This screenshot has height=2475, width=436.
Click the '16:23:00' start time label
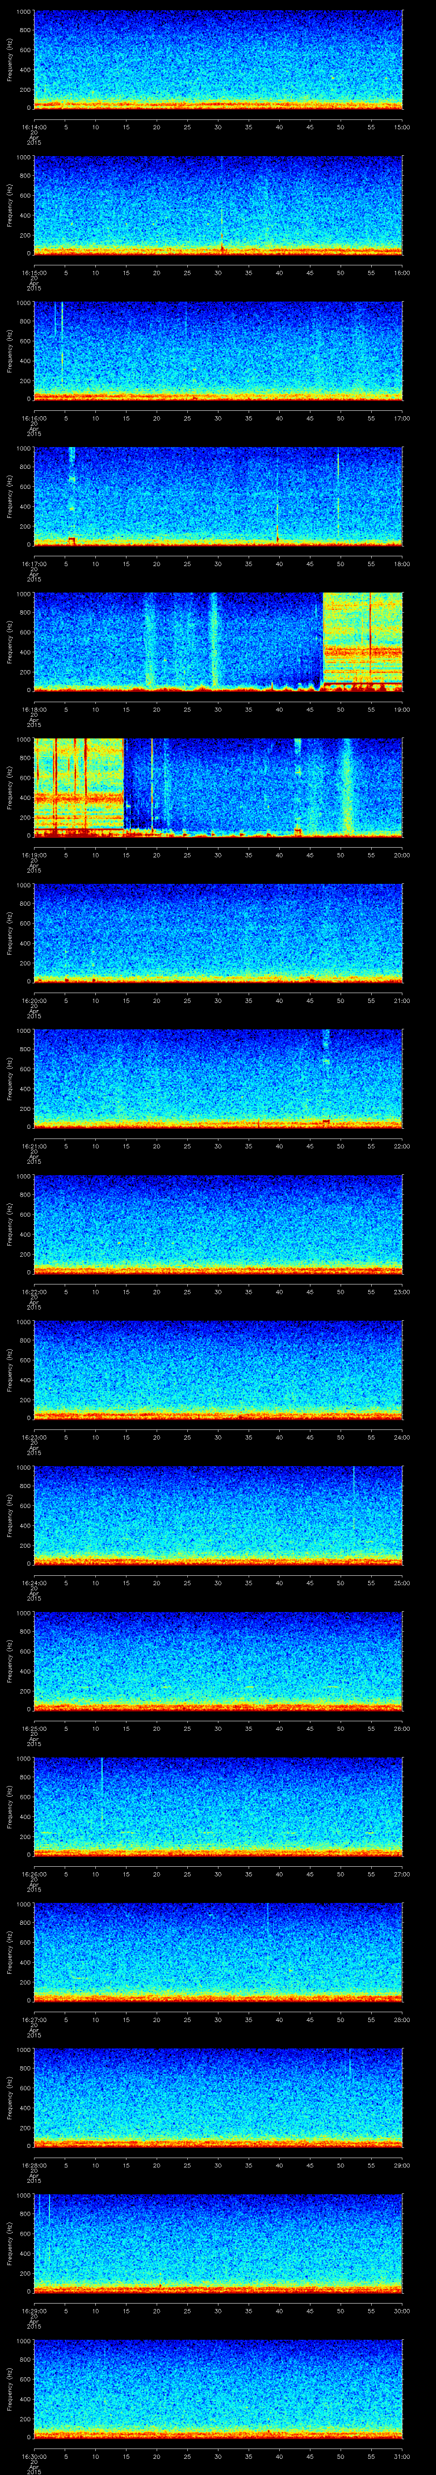coord(34,1436)
